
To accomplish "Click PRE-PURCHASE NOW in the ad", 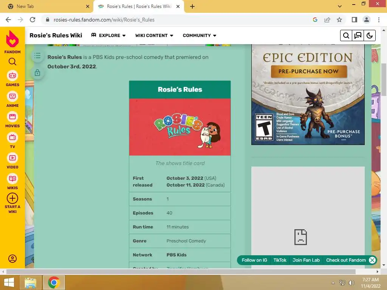I will tap(308, 71).
